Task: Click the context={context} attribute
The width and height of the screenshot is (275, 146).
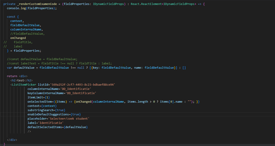Action: coord(42,106)
